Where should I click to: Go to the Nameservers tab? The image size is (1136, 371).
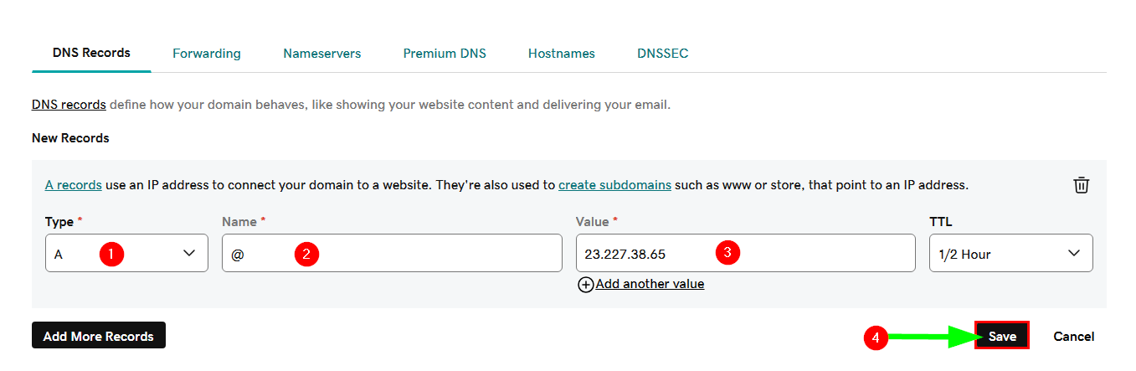(x=322, y=54)
